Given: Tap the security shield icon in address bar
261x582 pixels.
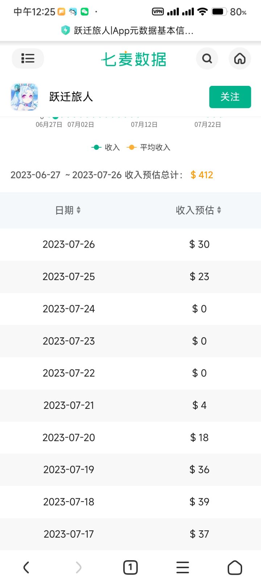Looking at the screenshot, I should pyautogui.click(x=65, y=31).
